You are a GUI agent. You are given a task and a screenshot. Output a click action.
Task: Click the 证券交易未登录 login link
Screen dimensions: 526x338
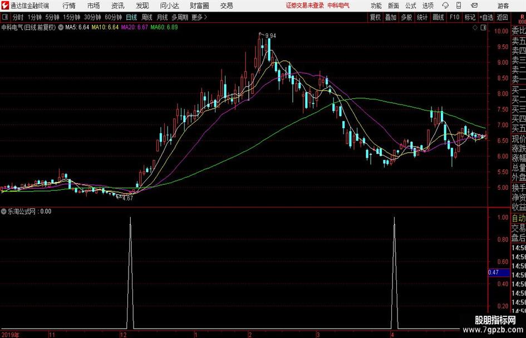click(x=305, y=6)
